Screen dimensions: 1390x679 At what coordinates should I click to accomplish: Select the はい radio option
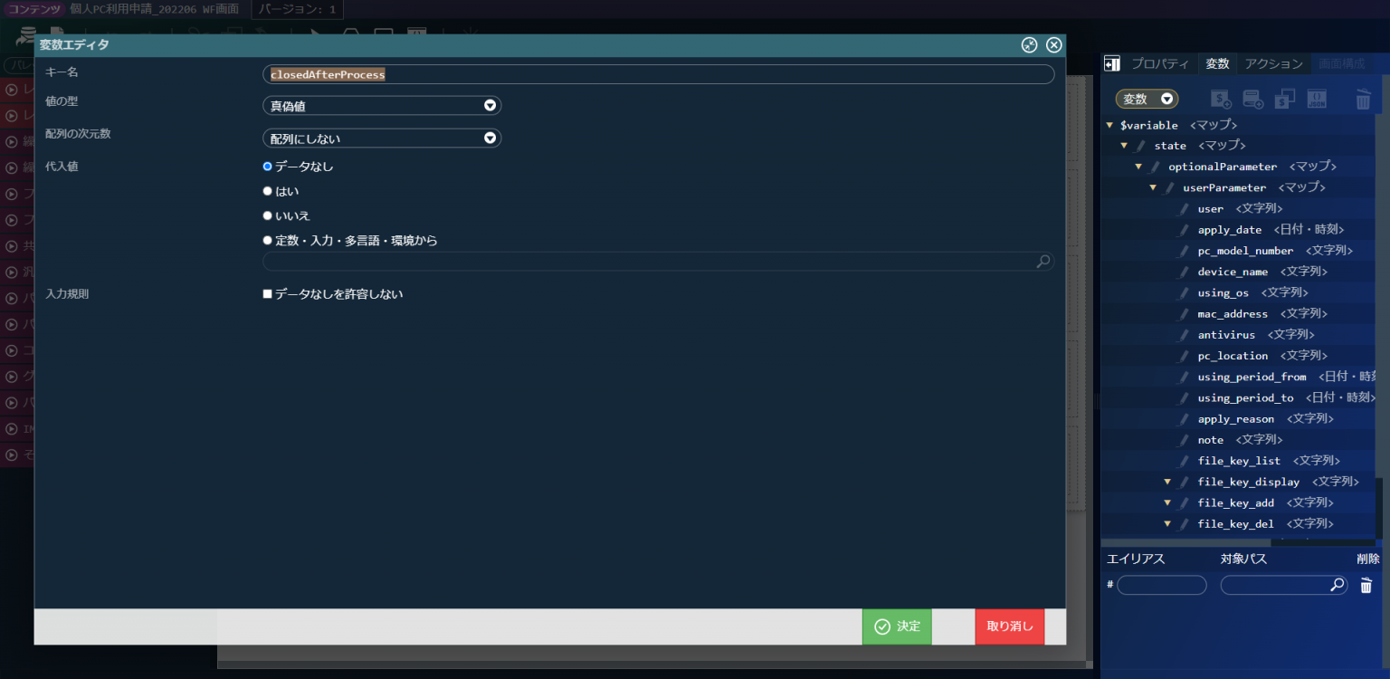tap(267, 191)
